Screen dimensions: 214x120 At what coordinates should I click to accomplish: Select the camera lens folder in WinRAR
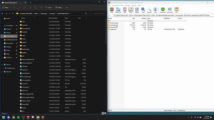[114, 27]
